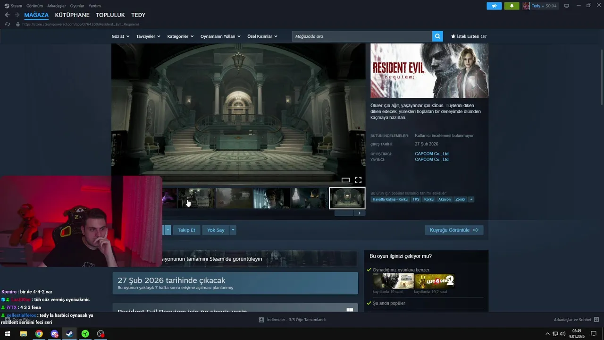The image size is (604, 340).
Task: Click the Takip Et button
Action: tap(186, 230)
